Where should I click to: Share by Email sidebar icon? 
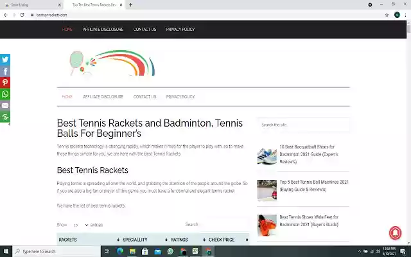(x=5, y=105)
